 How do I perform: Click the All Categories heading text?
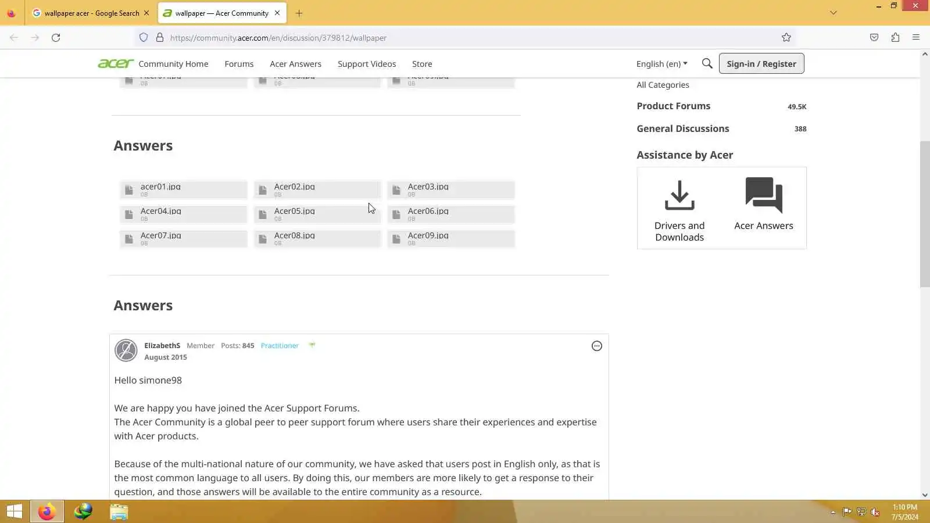pyautogui.click(x=663, y=85)
